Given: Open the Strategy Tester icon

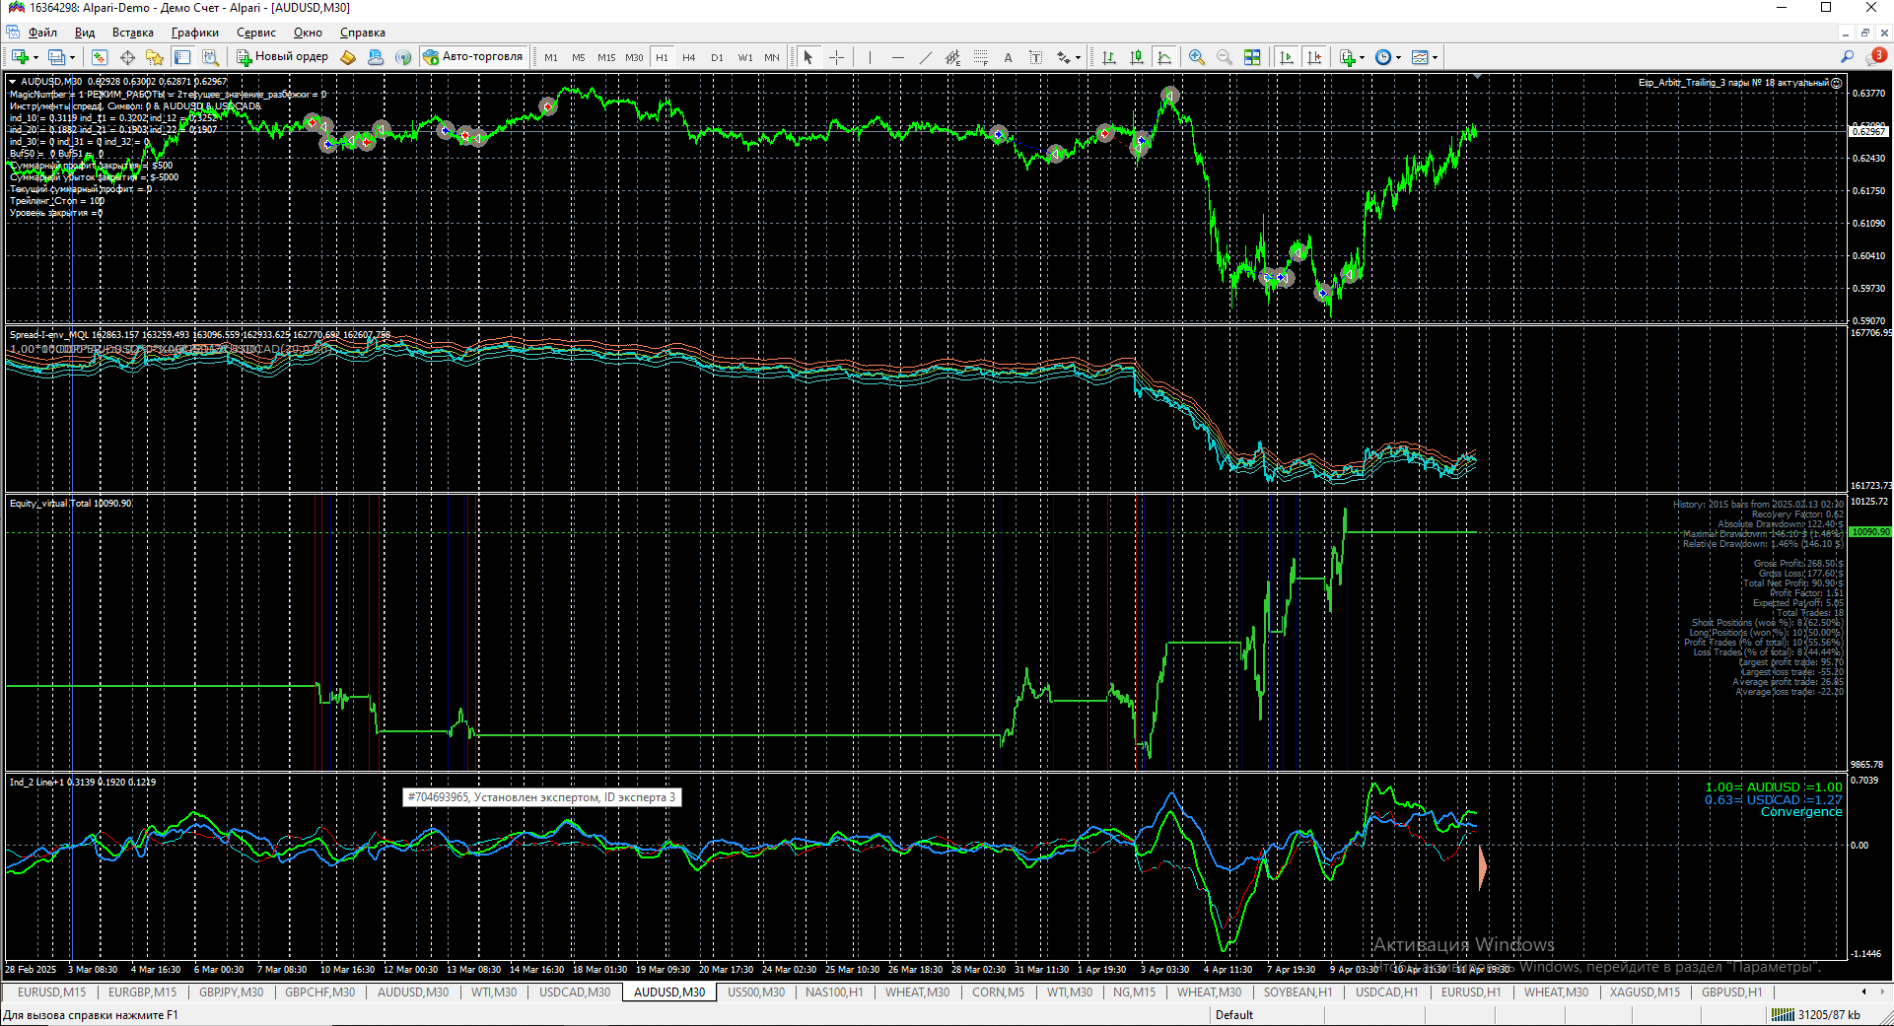Looking at the screenshot, I should pyautogui.click(x=210, y=57).
